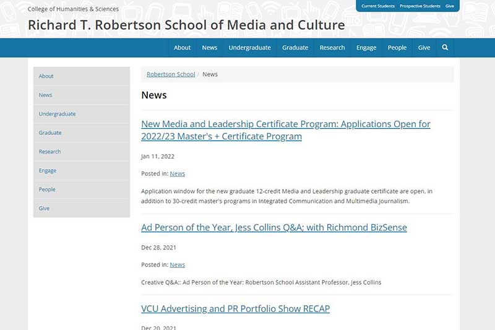Select Undergraduate in the left sidebar
This screenshot has width=495, height=330.
82,114
